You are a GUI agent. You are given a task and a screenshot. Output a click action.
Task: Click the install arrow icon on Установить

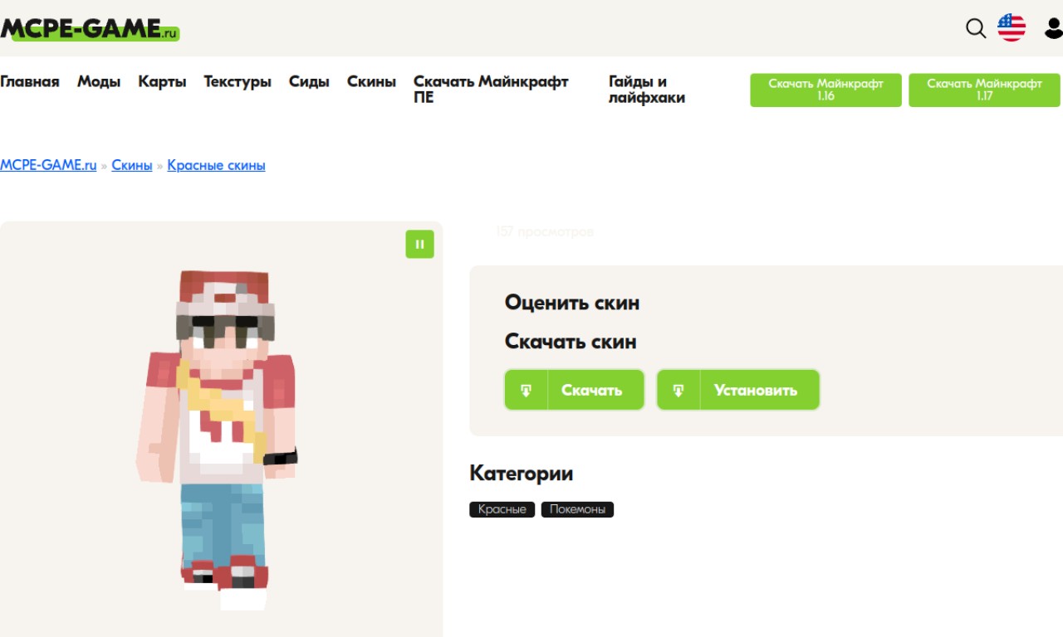[678, 390]
